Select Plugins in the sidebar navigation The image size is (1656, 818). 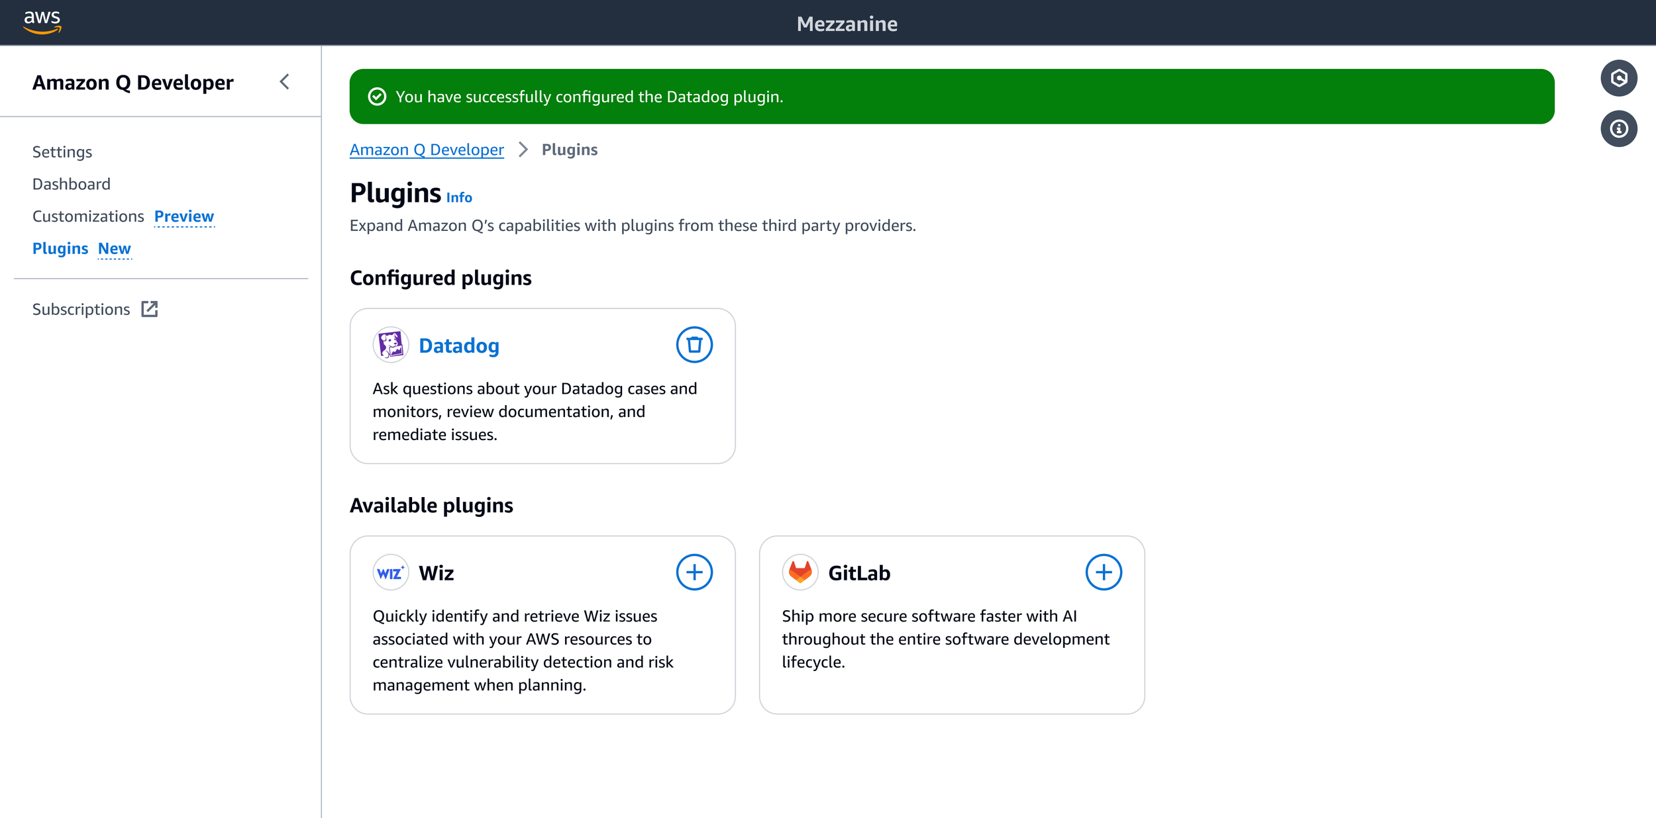click(x=60, y=249)
